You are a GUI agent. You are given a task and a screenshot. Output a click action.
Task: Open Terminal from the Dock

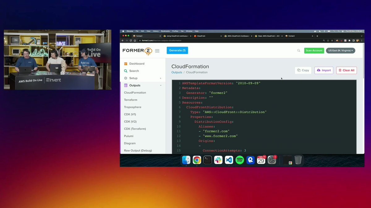pos(207,160)
